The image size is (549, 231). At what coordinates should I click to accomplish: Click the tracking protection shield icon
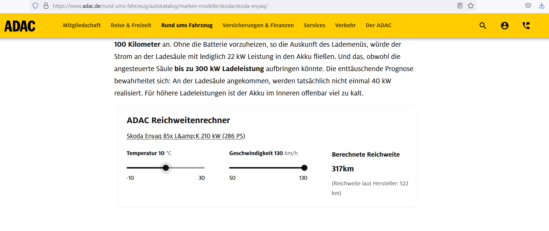(x=35, y=6)
